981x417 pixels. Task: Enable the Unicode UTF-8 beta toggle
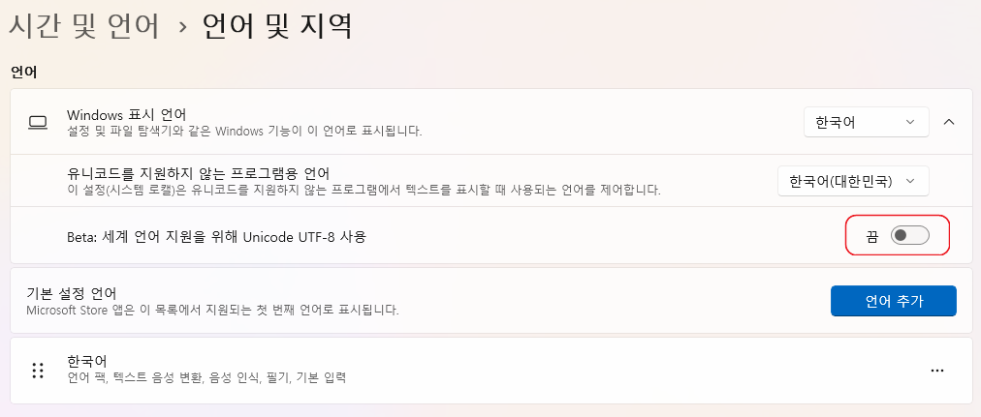click(x=909, y=235)
